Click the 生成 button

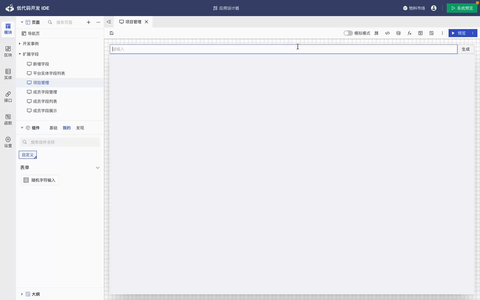tap(466, 49)
